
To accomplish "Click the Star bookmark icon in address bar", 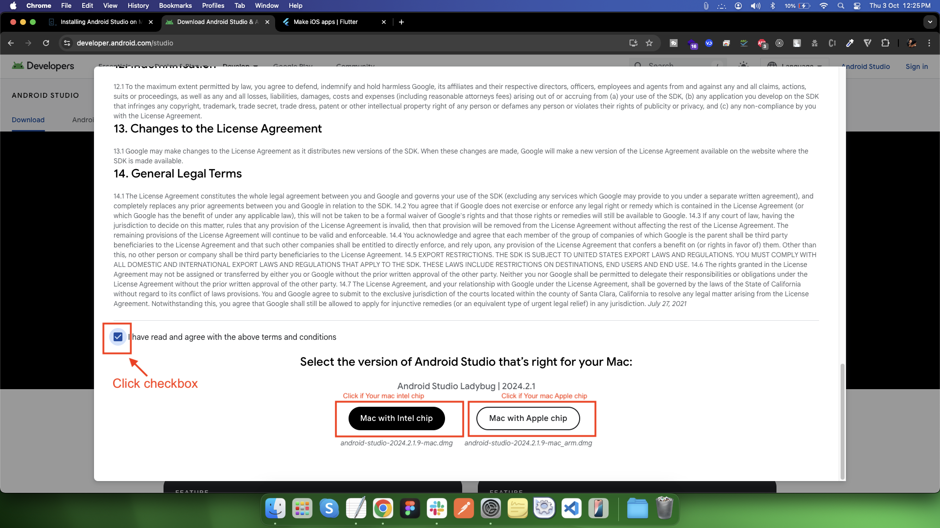I will point(650,43).
